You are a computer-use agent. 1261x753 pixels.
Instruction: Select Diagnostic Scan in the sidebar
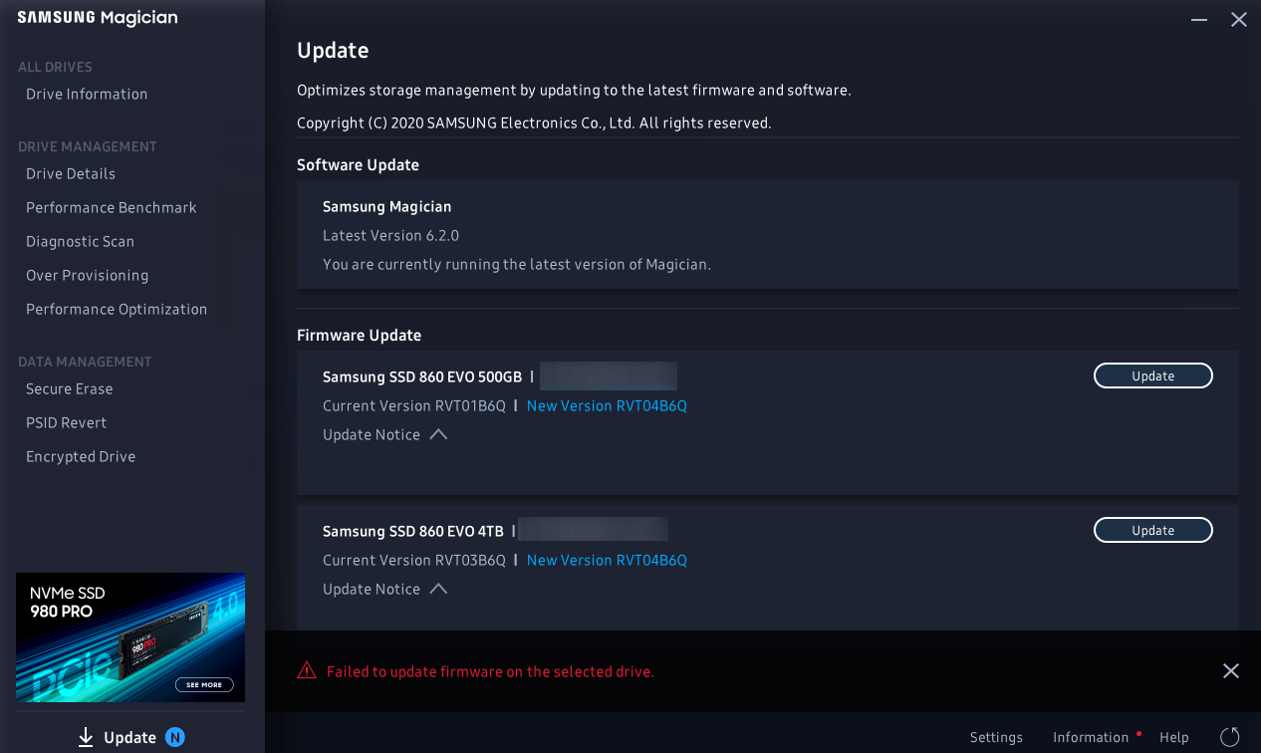(80, 241)
